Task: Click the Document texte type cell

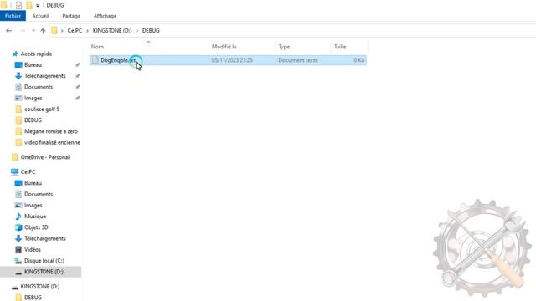Action: pyautogui.click(x=298, y=60)
